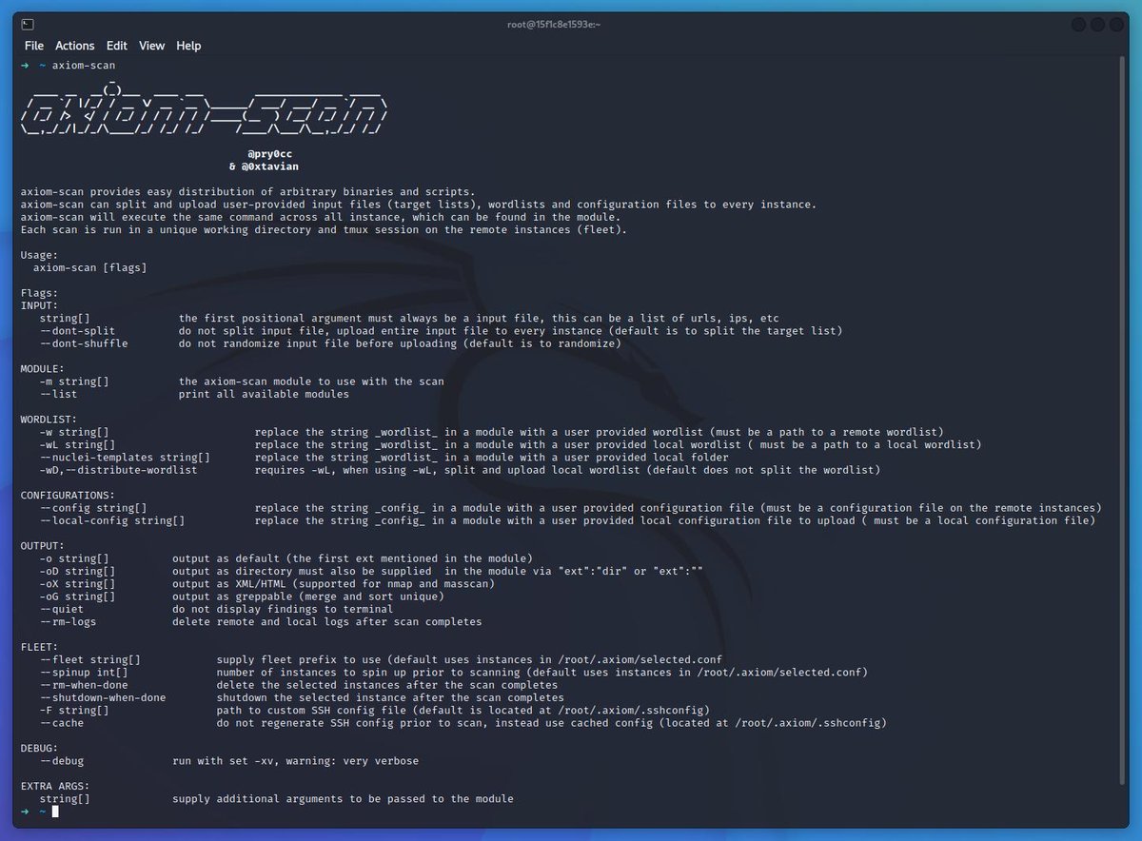Click the -oX string[] flag

tap(77, 583)
